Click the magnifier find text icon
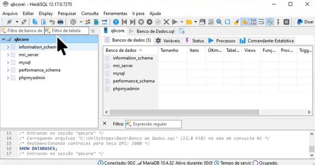This screenshot has height=165, width=315. click(219, 22)
